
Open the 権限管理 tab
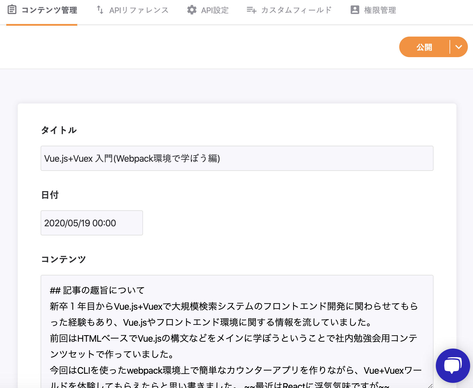(x=373, y=10)
